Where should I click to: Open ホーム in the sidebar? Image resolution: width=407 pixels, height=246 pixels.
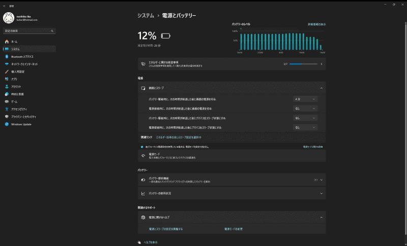click(30, 42)
